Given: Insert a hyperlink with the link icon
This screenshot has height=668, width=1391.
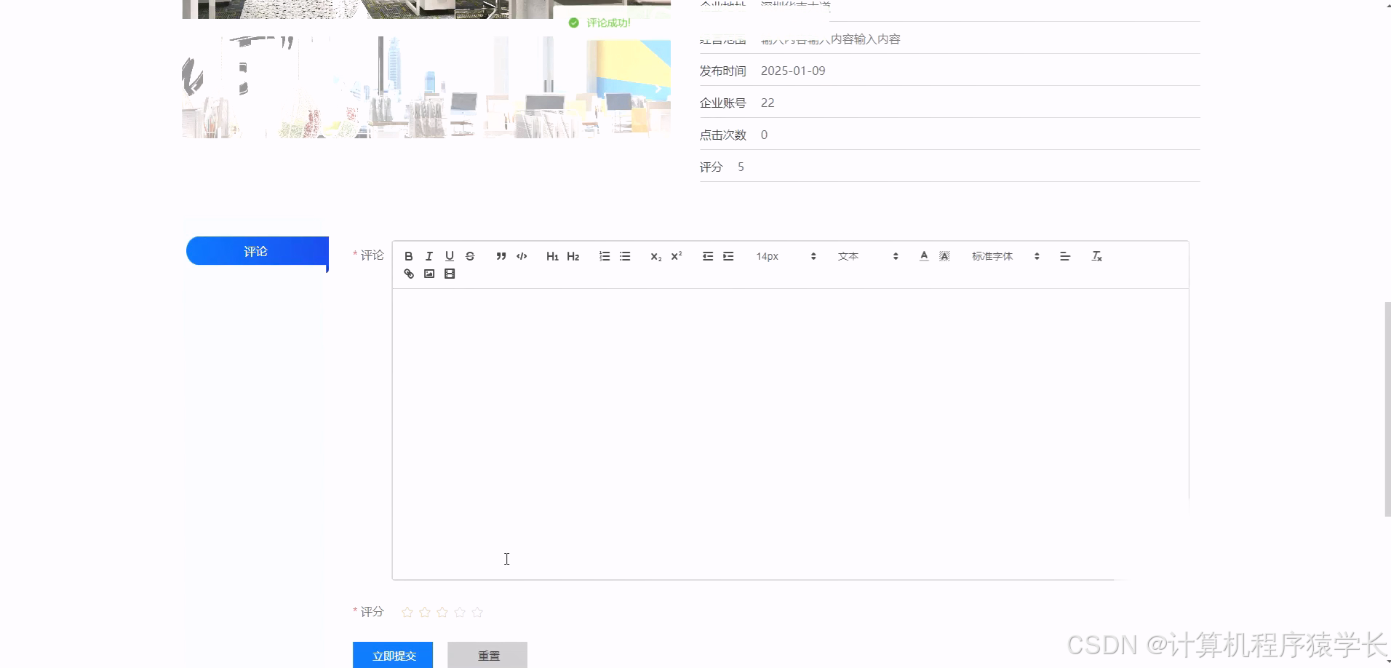Looking at the screenshot, I should [408, 274].
